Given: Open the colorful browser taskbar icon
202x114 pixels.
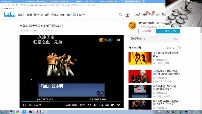Looking at the screenshot, I should 17,112.
